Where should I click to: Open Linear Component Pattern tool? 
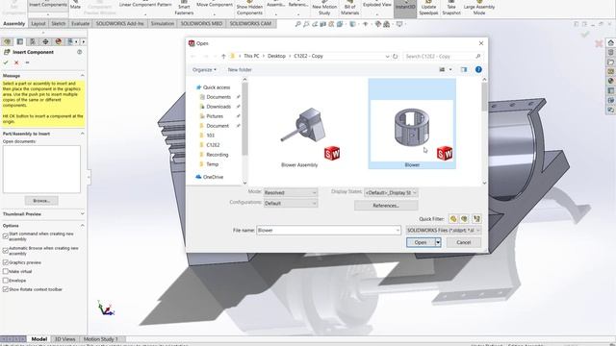click(145, 6)
